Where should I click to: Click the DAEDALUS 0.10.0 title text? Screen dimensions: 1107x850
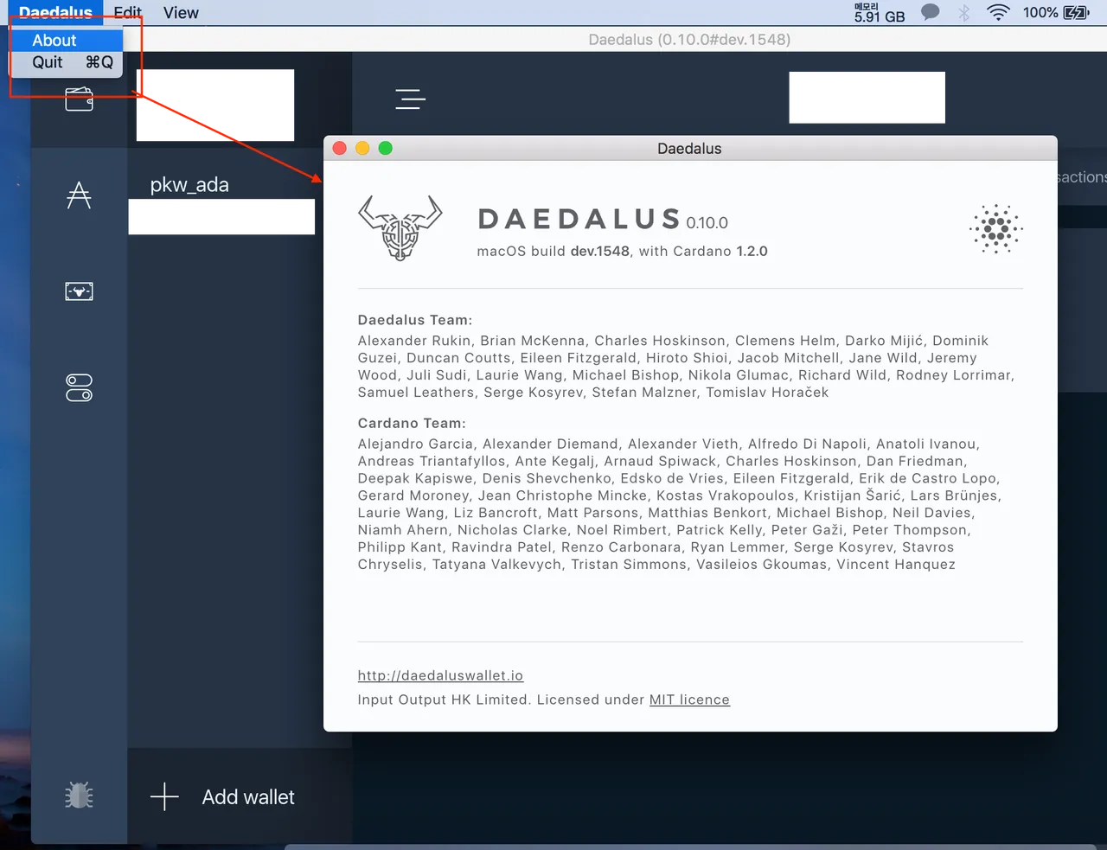603,220
